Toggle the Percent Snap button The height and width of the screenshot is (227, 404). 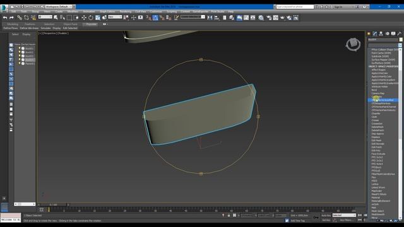[162, 18]
